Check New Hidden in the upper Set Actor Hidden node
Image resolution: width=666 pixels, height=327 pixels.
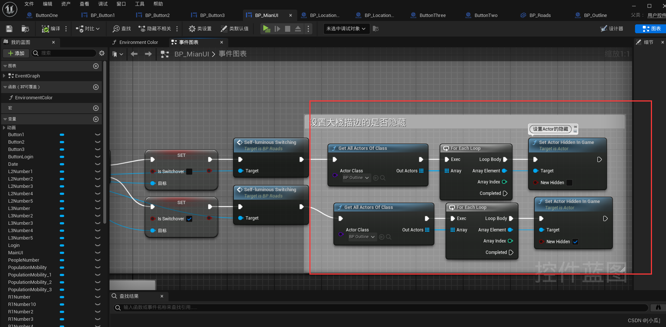coord(569,183)
